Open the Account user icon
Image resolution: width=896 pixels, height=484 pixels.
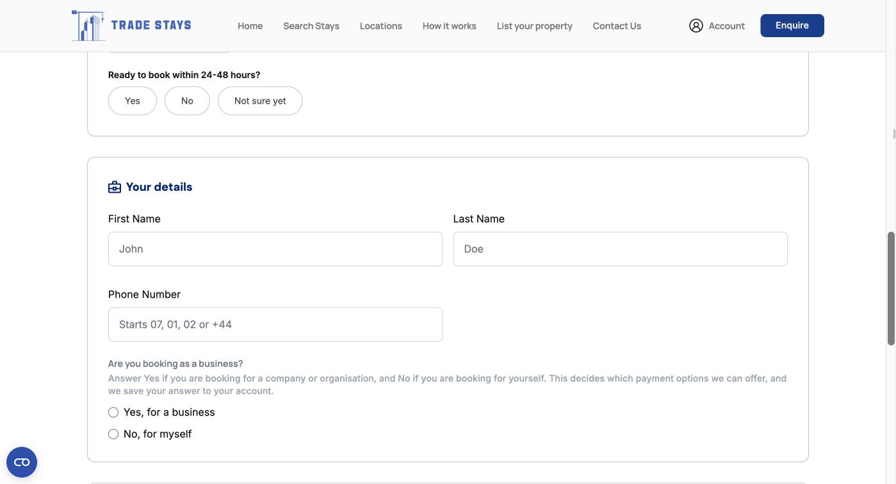click(696, 26)
